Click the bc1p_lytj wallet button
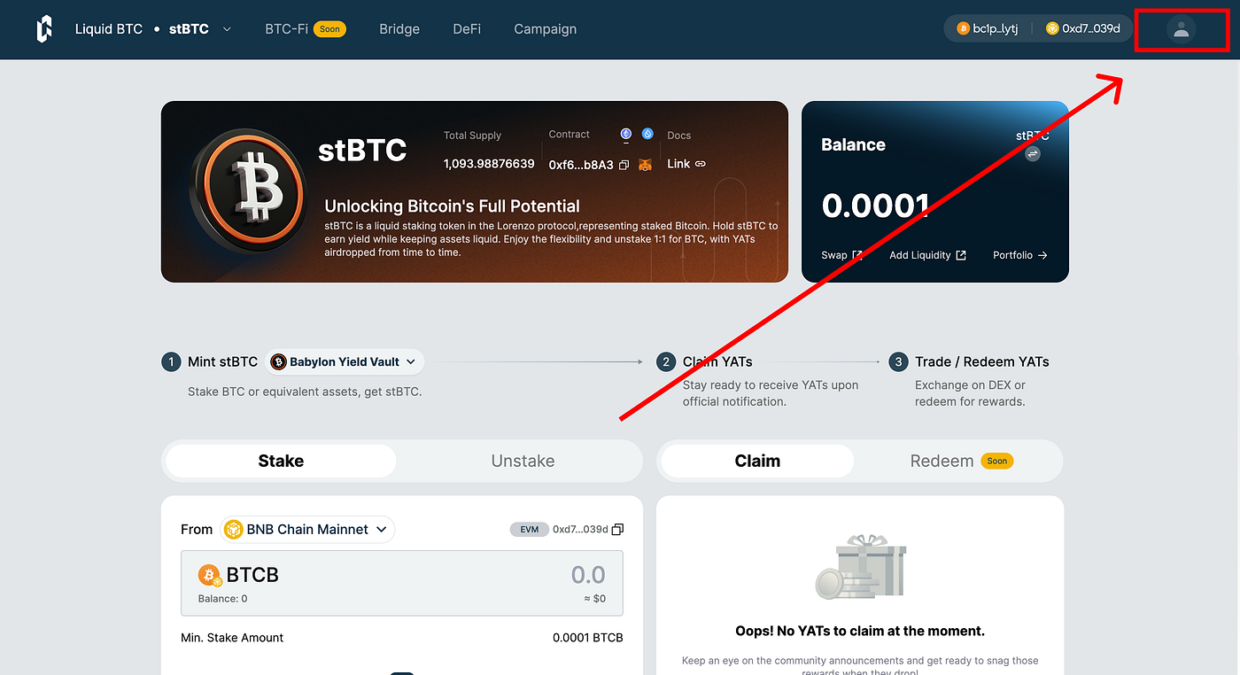Screen dimensions: 1240x675 click(988, 27)
